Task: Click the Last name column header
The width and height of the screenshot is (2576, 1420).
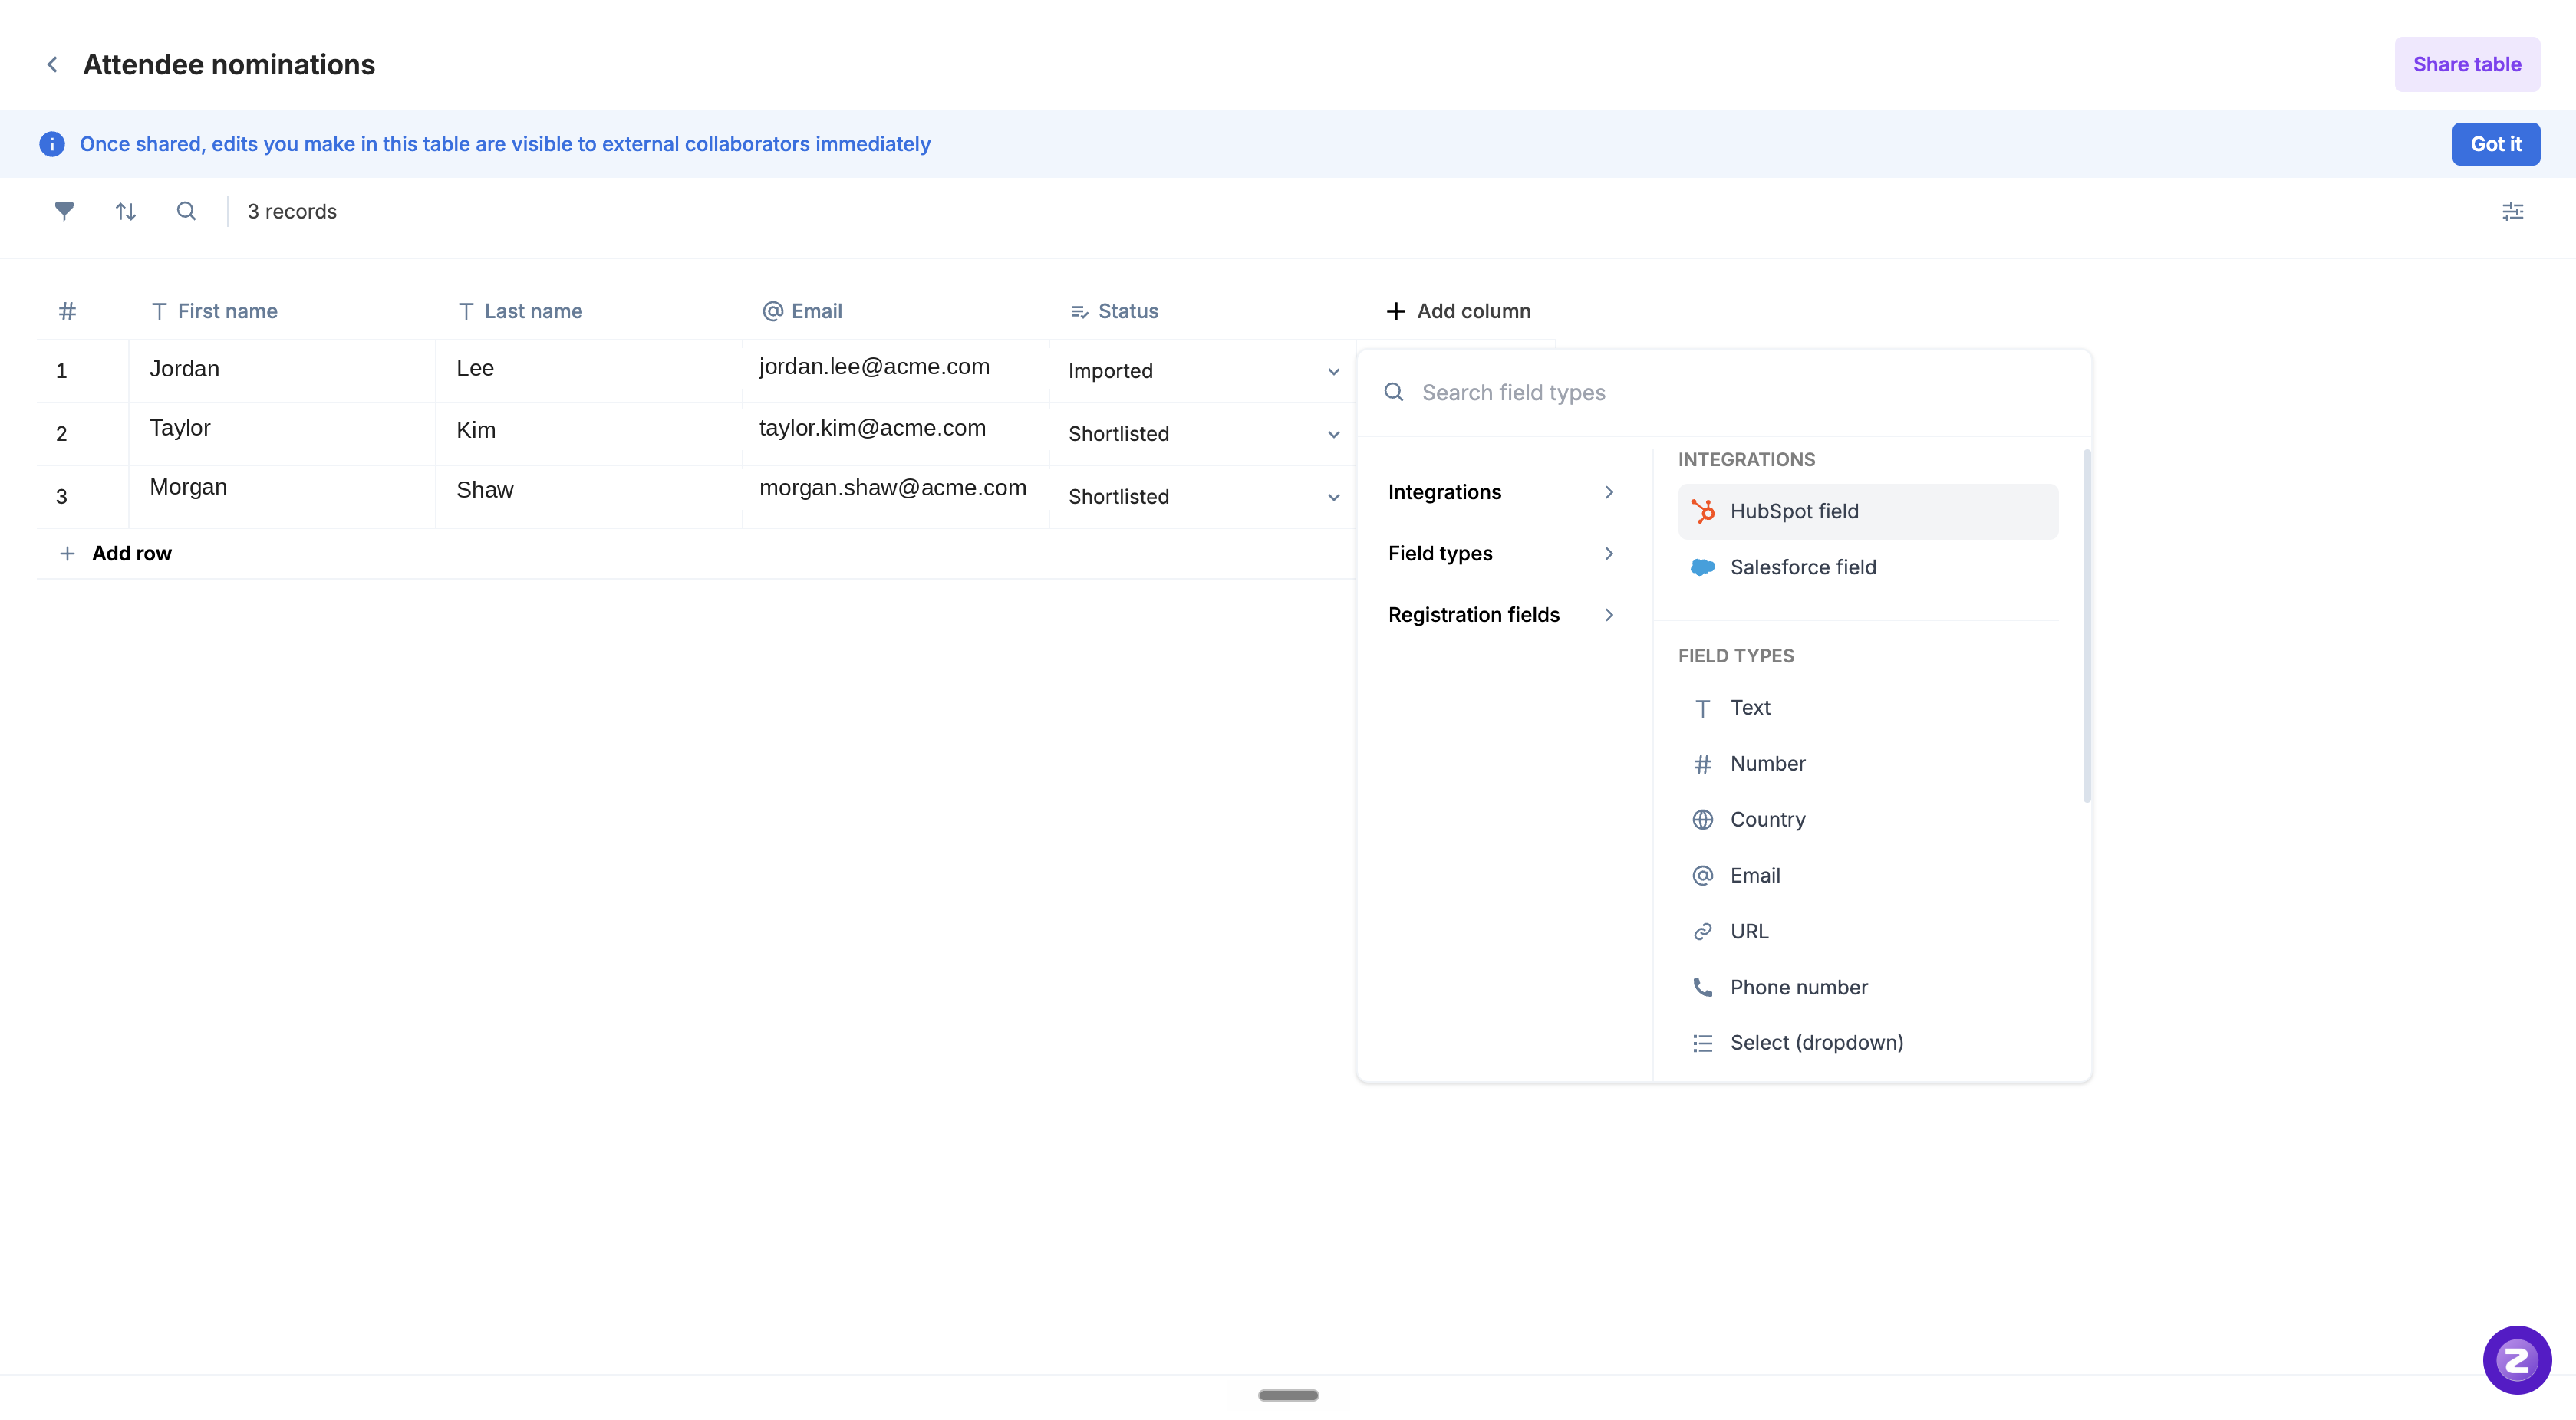Action: 520,311
